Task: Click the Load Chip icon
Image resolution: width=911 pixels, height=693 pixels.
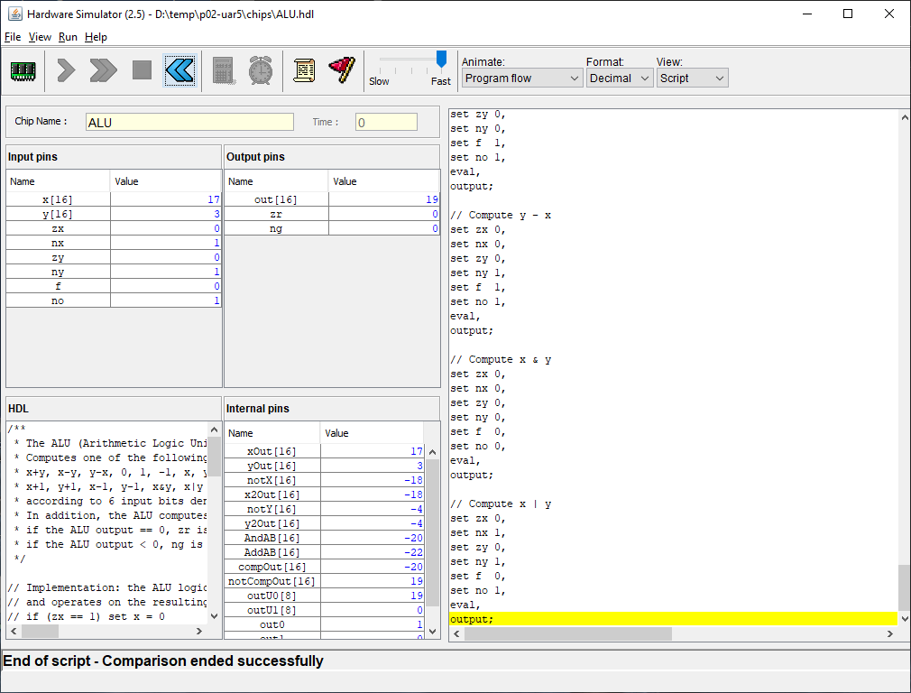Action: [23, 70]
